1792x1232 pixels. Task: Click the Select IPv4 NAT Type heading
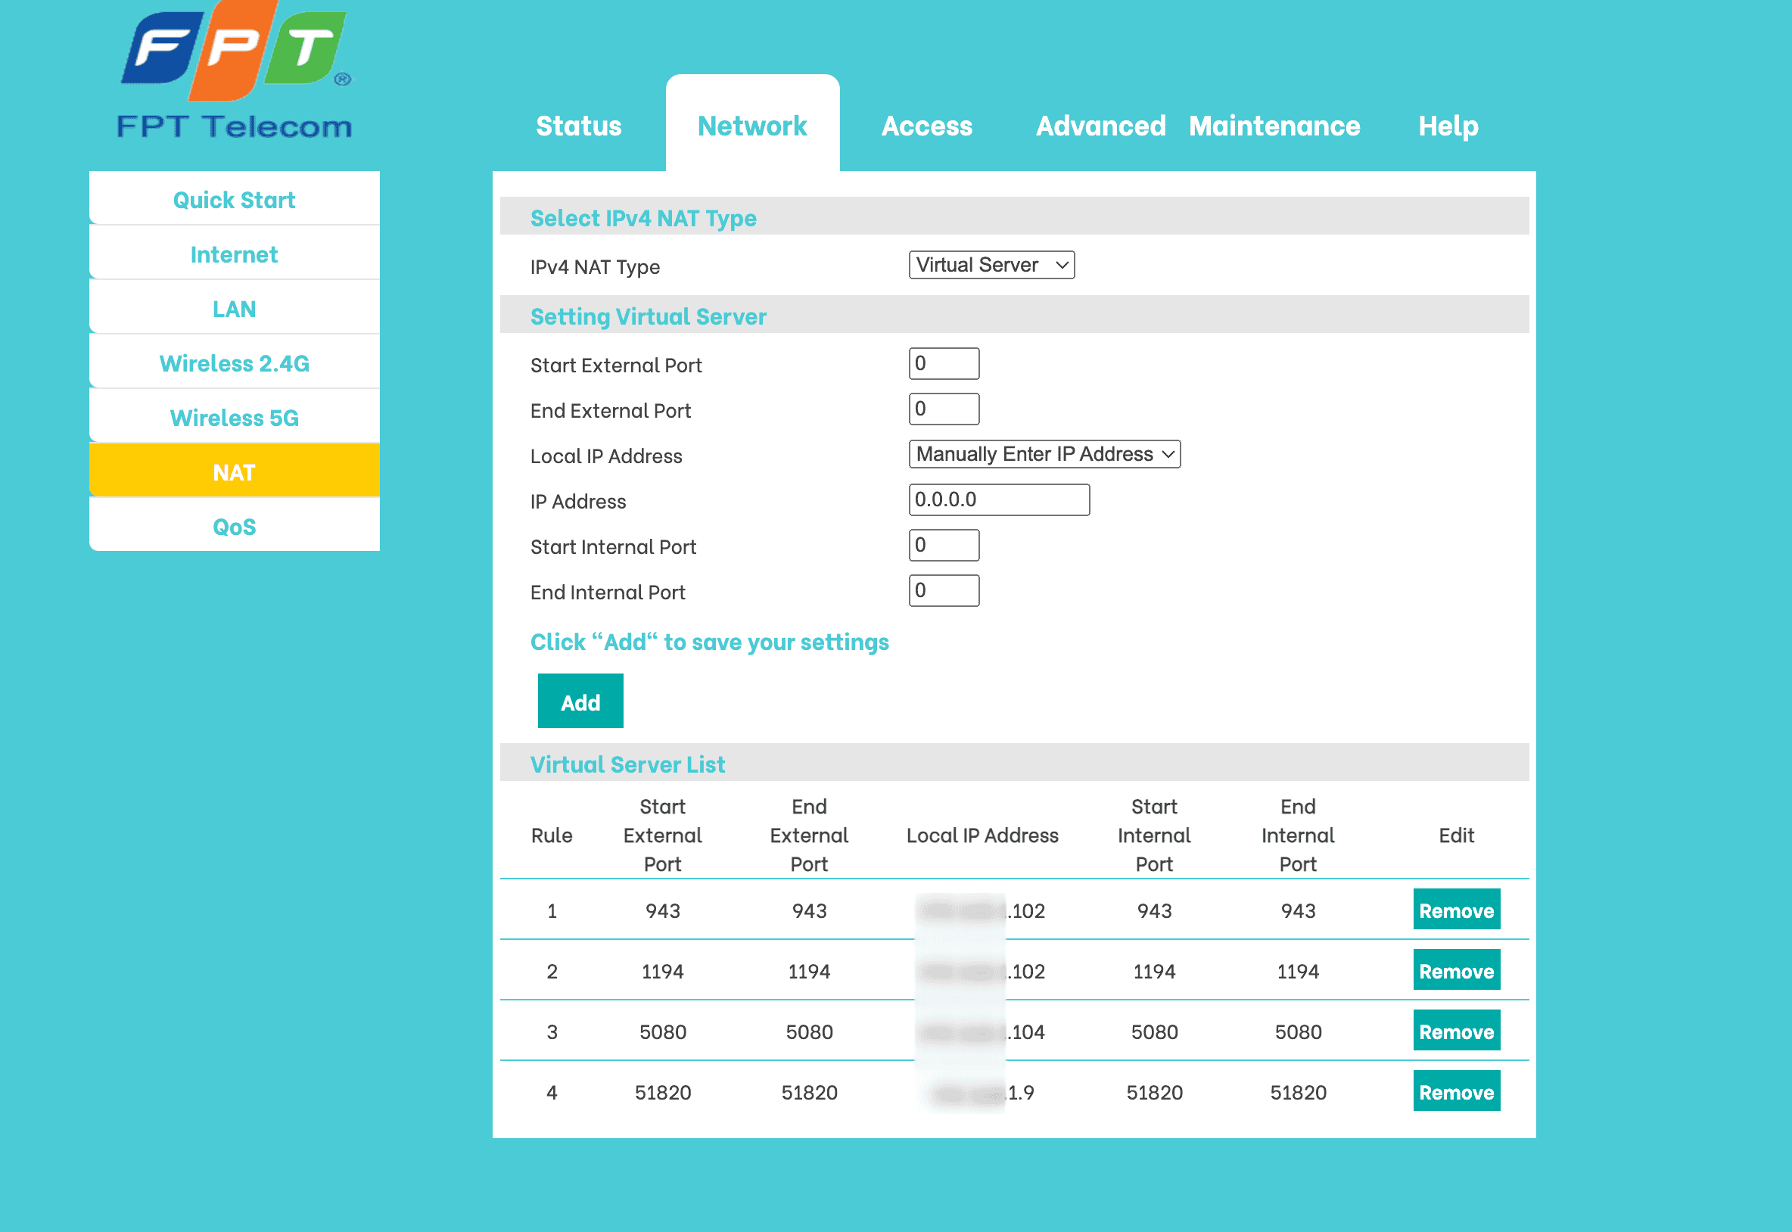[643, 219]
